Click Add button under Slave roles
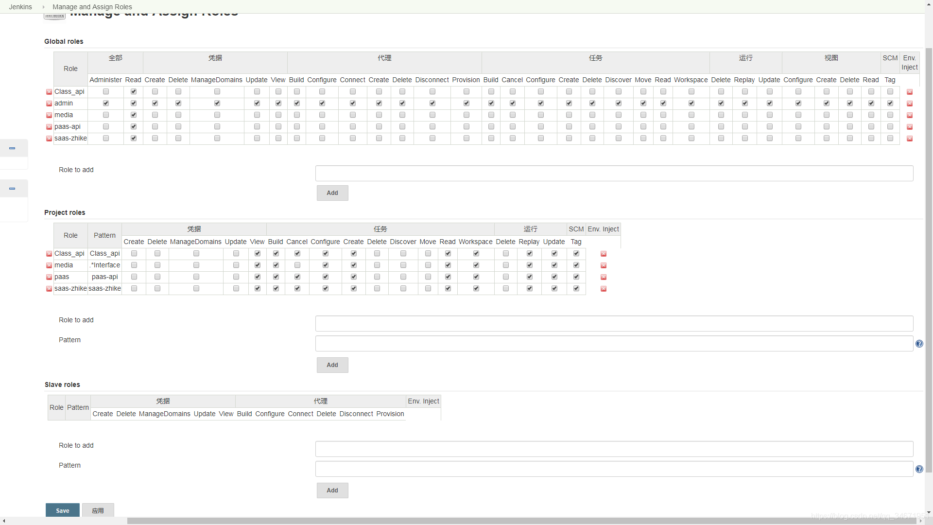 pos(332,490)
